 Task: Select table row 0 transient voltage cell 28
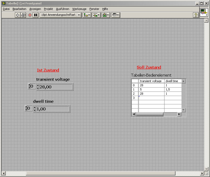[x=151, y=85]
